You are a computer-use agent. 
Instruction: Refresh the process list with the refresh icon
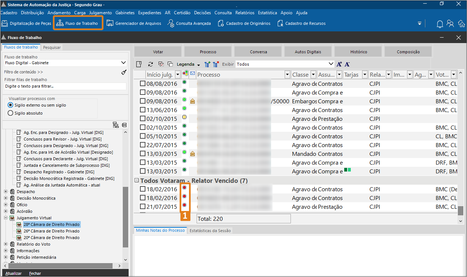150,64
